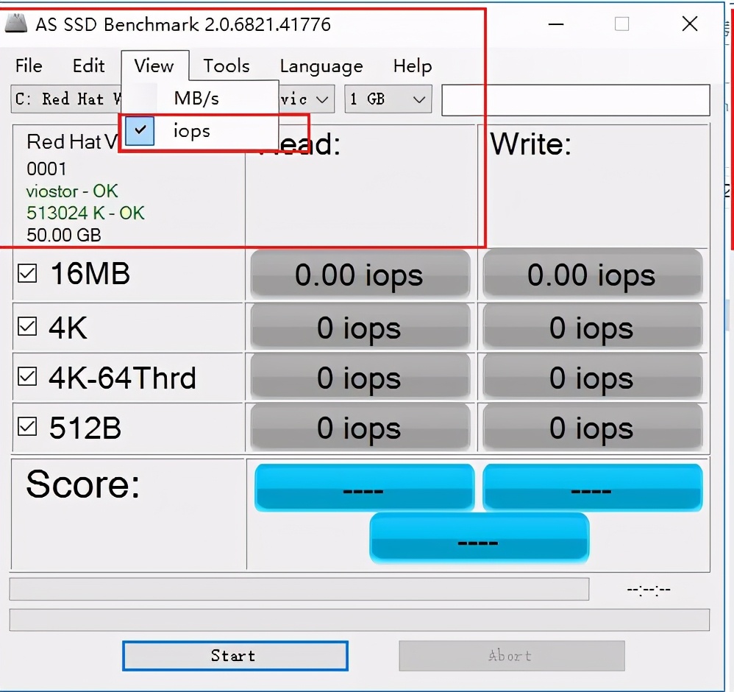Click the 'Score:' label
Image resolution: width=734 pixels, height=692 pixels.
click(83, 484)
